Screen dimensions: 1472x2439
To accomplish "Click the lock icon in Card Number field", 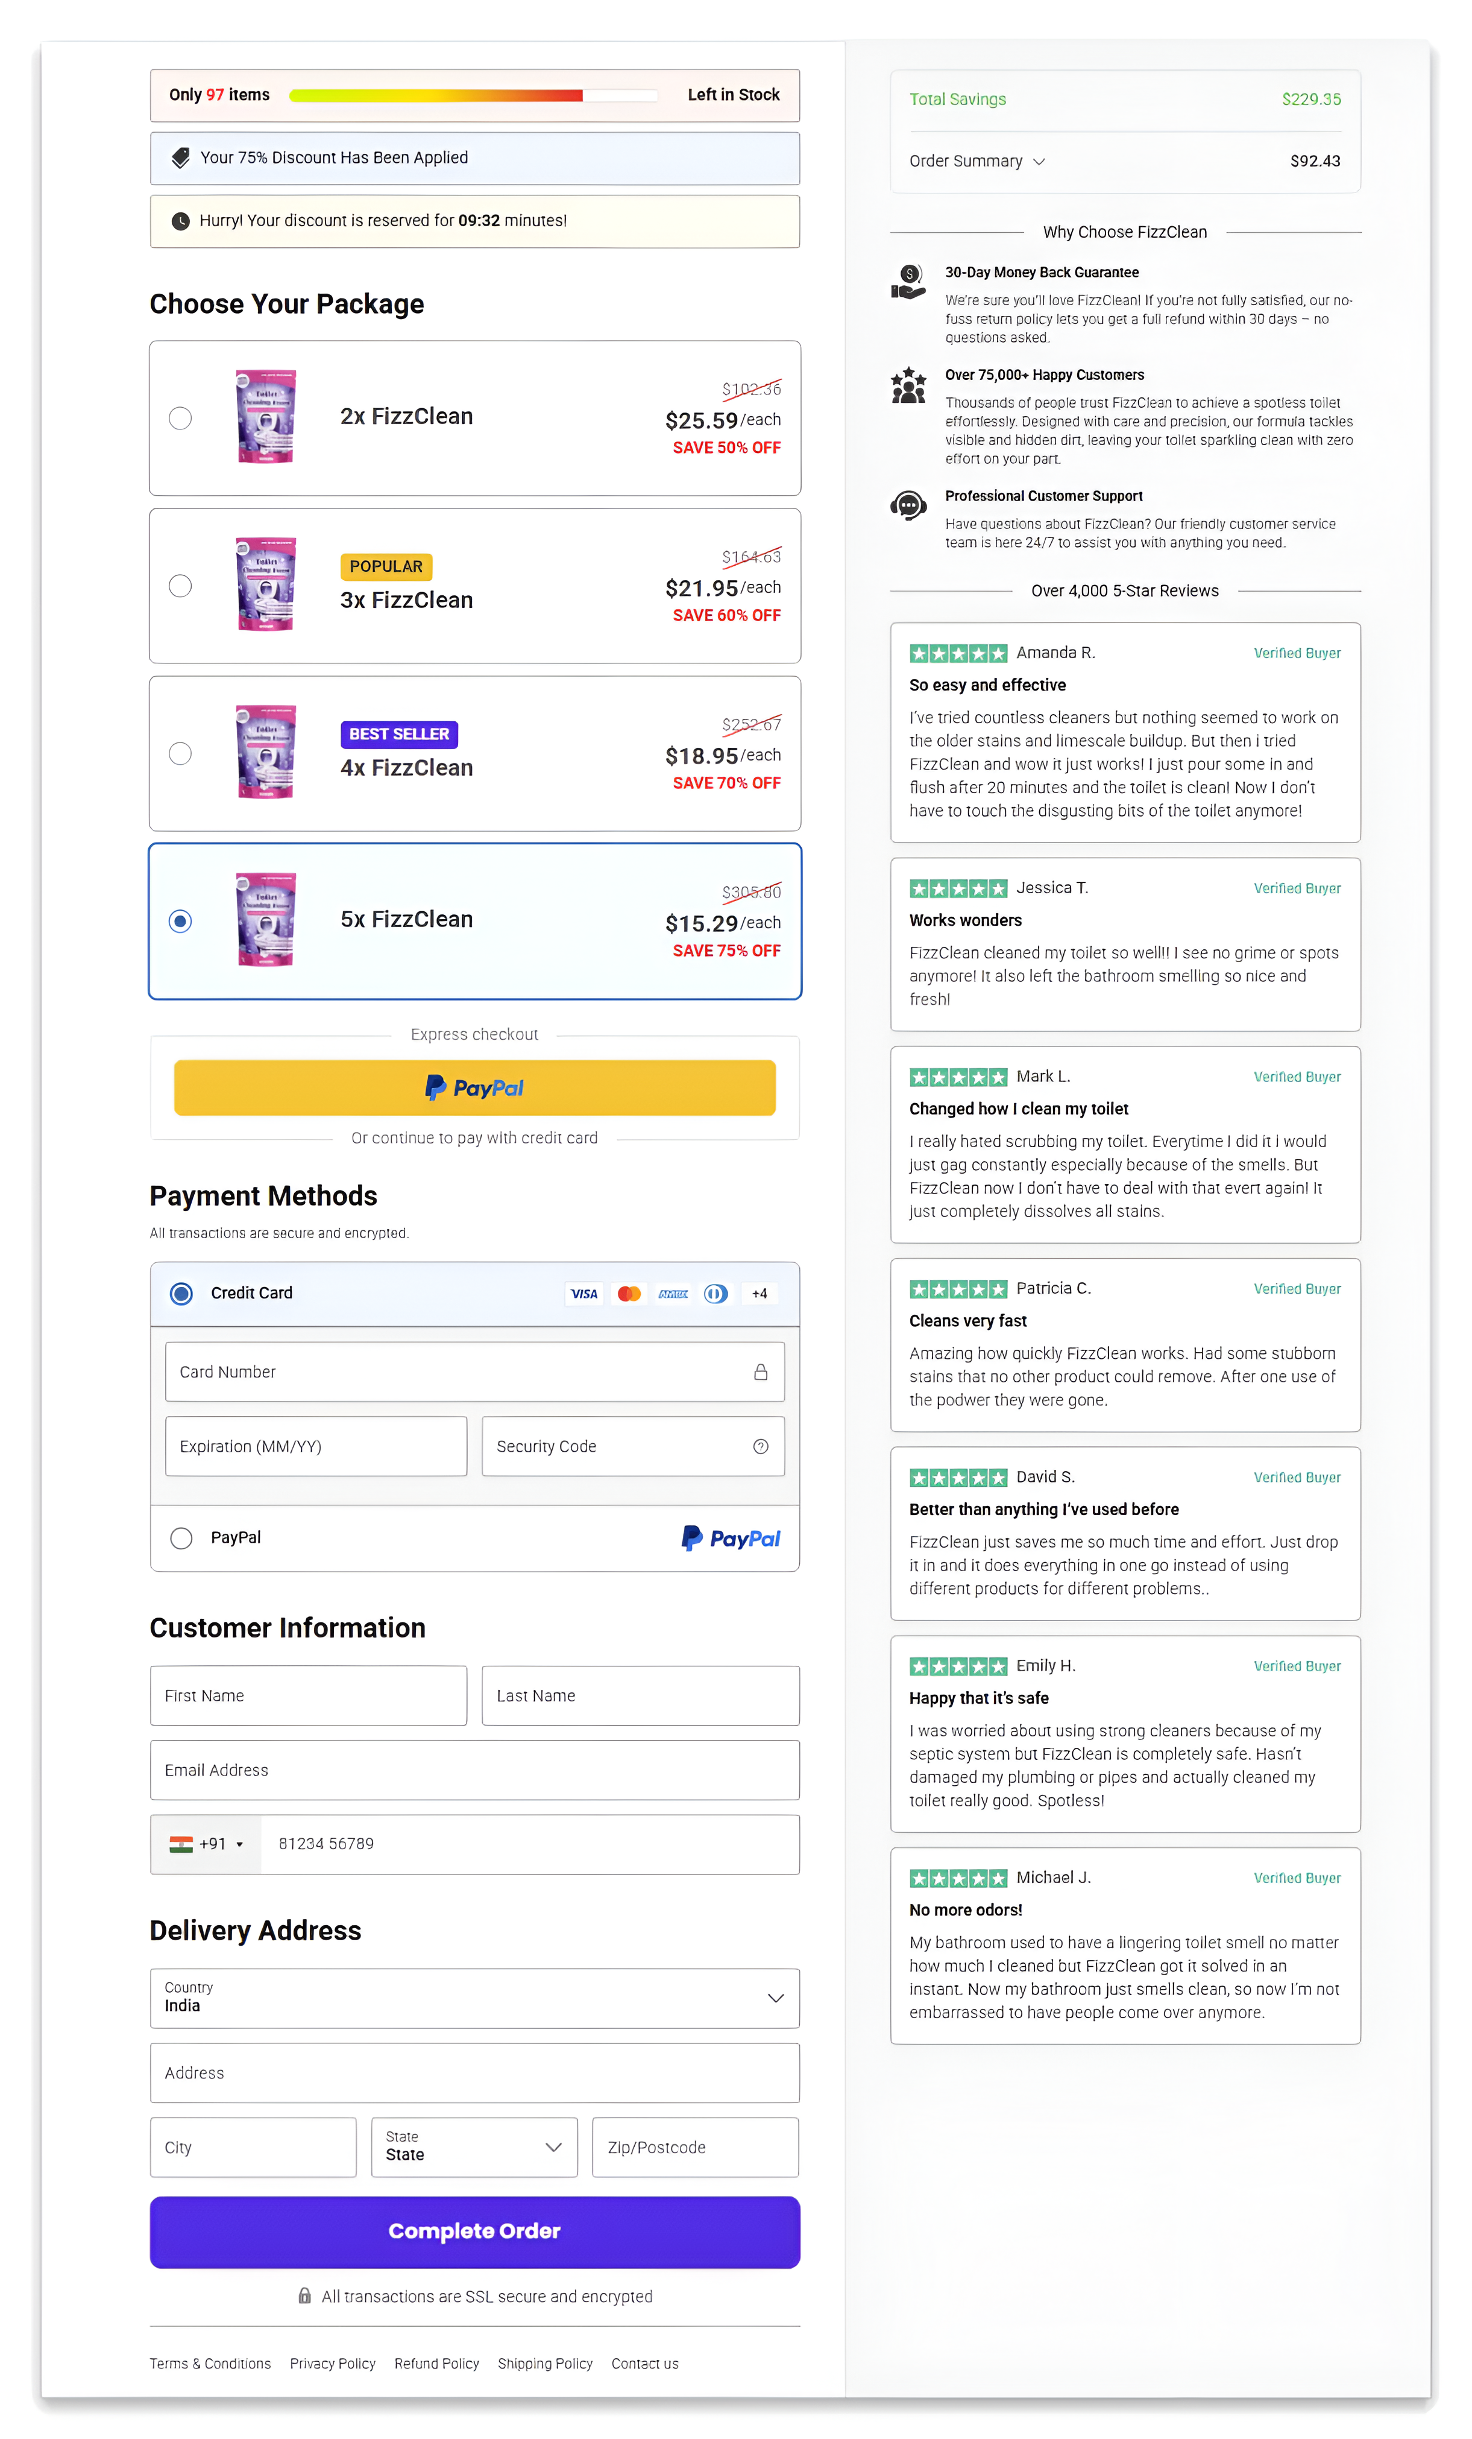I will click(761, 1372).
